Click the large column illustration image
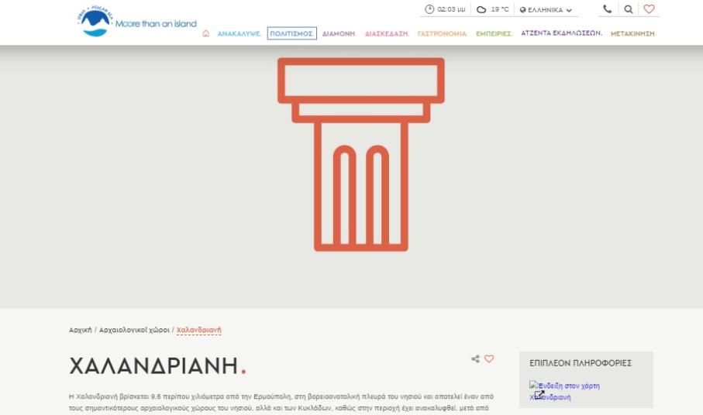The height and width of the screenshot is (415, 703). 360,155
